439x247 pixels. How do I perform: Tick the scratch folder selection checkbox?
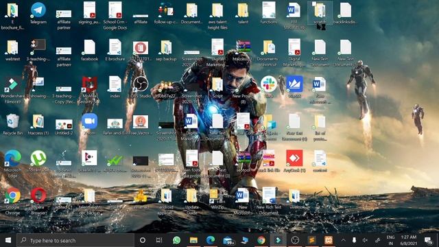click(314, 4)
